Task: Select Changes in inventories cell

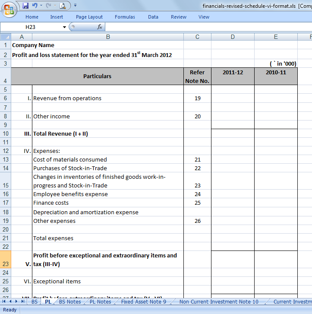Action: click(108, 181)
